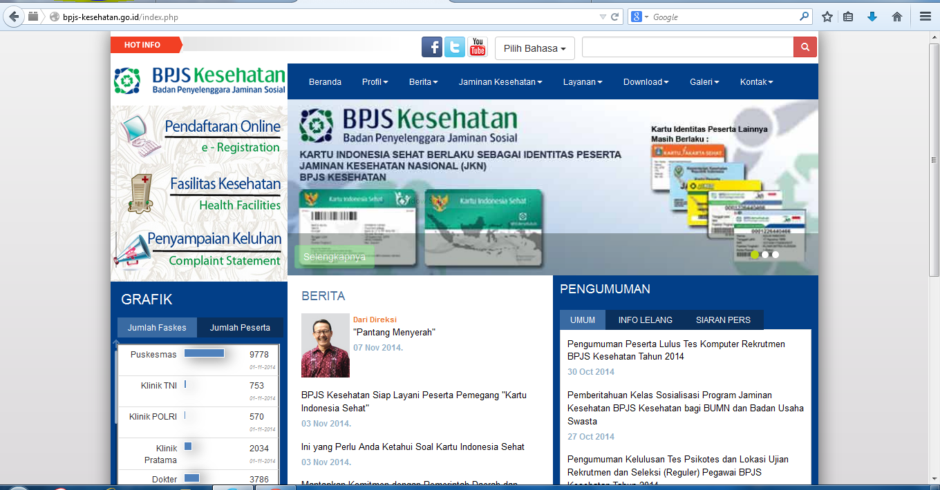Open the Beranda menu item

point(325,81)
